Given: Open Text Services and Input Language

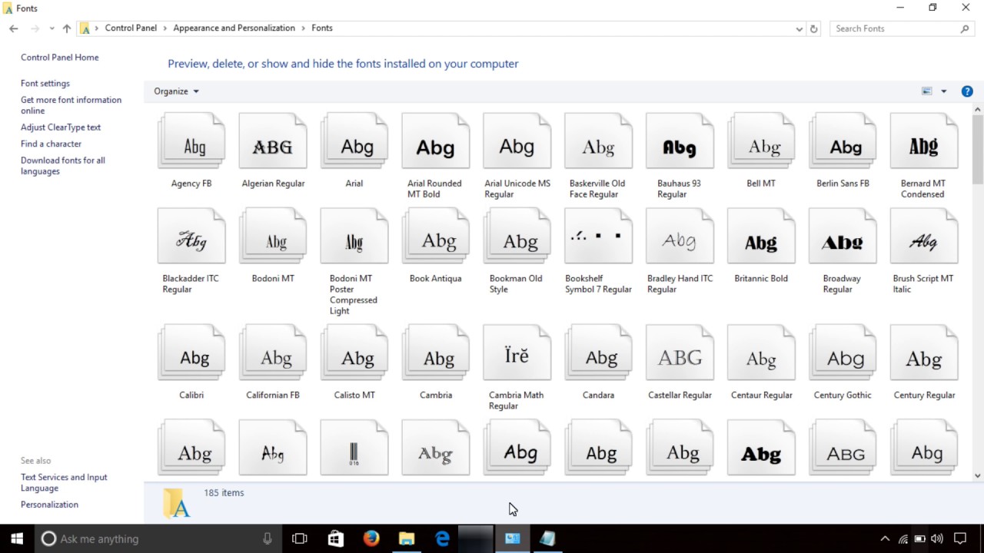Looking at the screenshot, I should (x=64, y=482).
